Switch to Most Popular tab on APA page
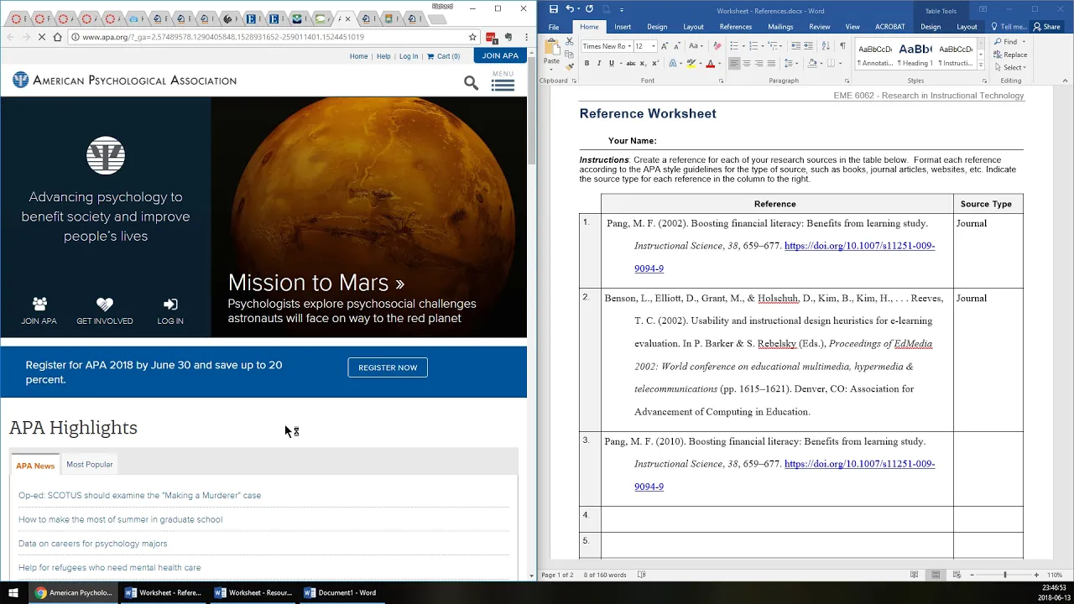 pyautogui.click(x=89, y=464)
